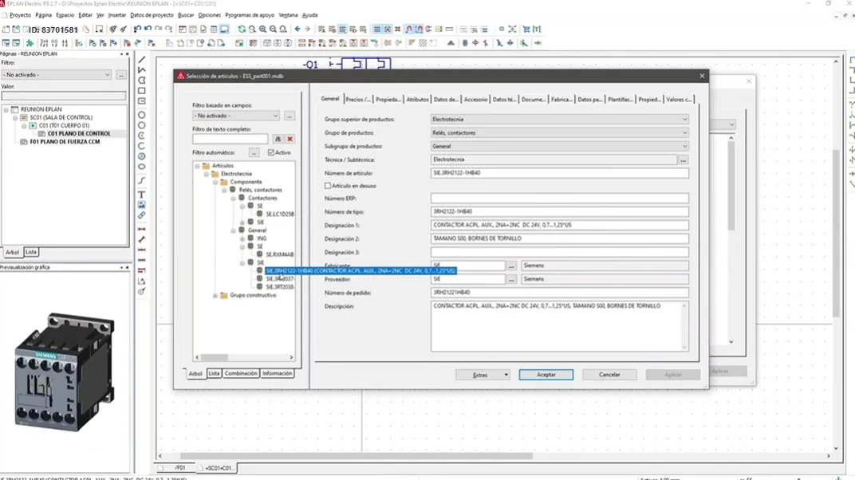Select the text insertion tool
Screen dimensions: 855x480
click(142, 195)
